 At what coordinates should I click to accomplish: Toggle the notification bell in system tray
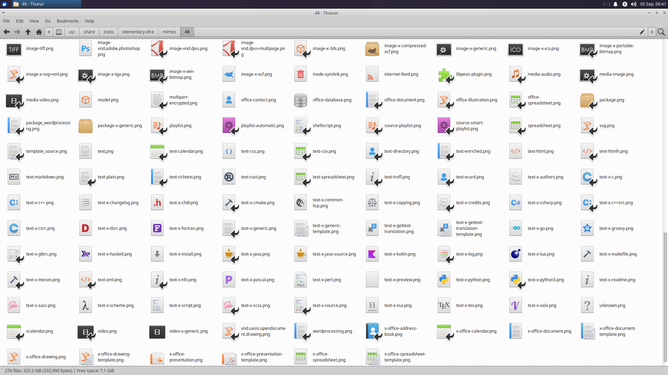pyautogui.click(x=615, y=4)
